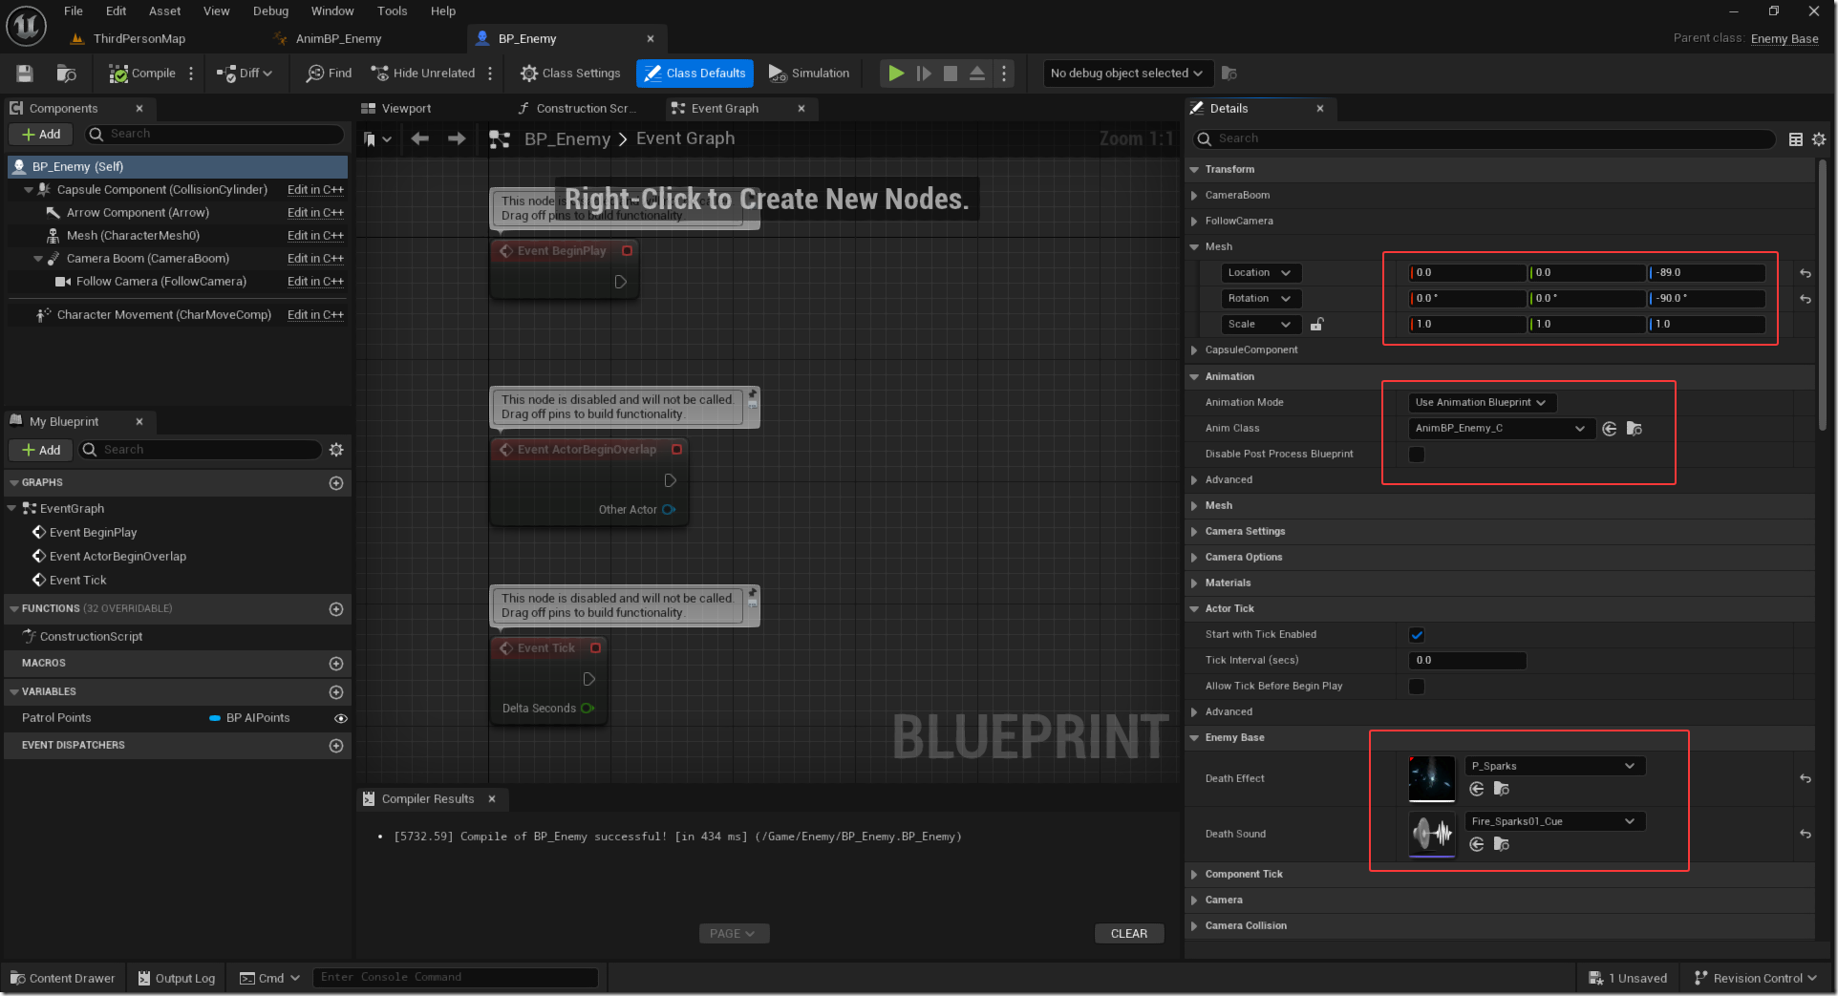Screen dimensions: 1838x996
Task: Open My Blueprint view options gear
Action: [x=336, y=450]
